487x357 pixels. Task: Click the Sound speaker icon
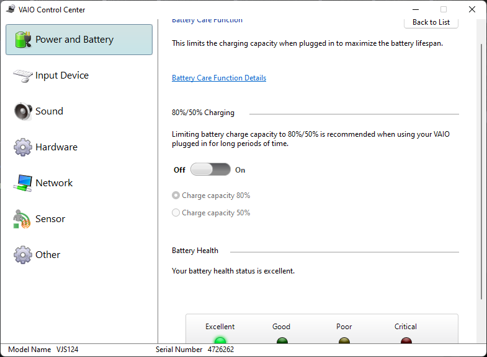pyautogui.click(x=23, y=111)
